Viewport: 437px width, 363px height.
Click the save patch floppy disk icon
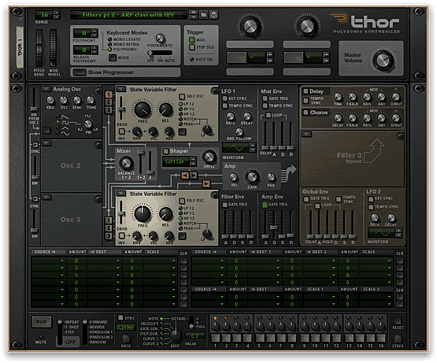point(213,14)
